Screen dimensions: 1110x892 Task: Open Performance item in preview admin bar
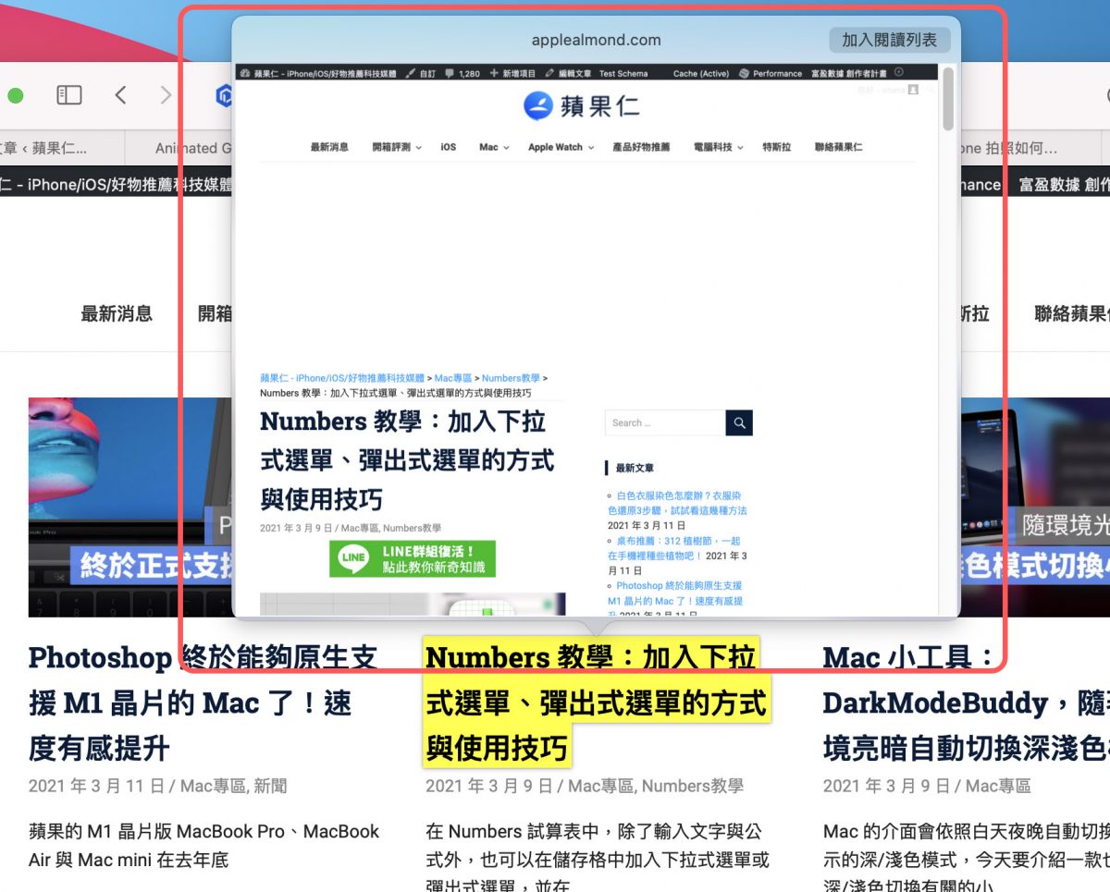click(771, 73)
